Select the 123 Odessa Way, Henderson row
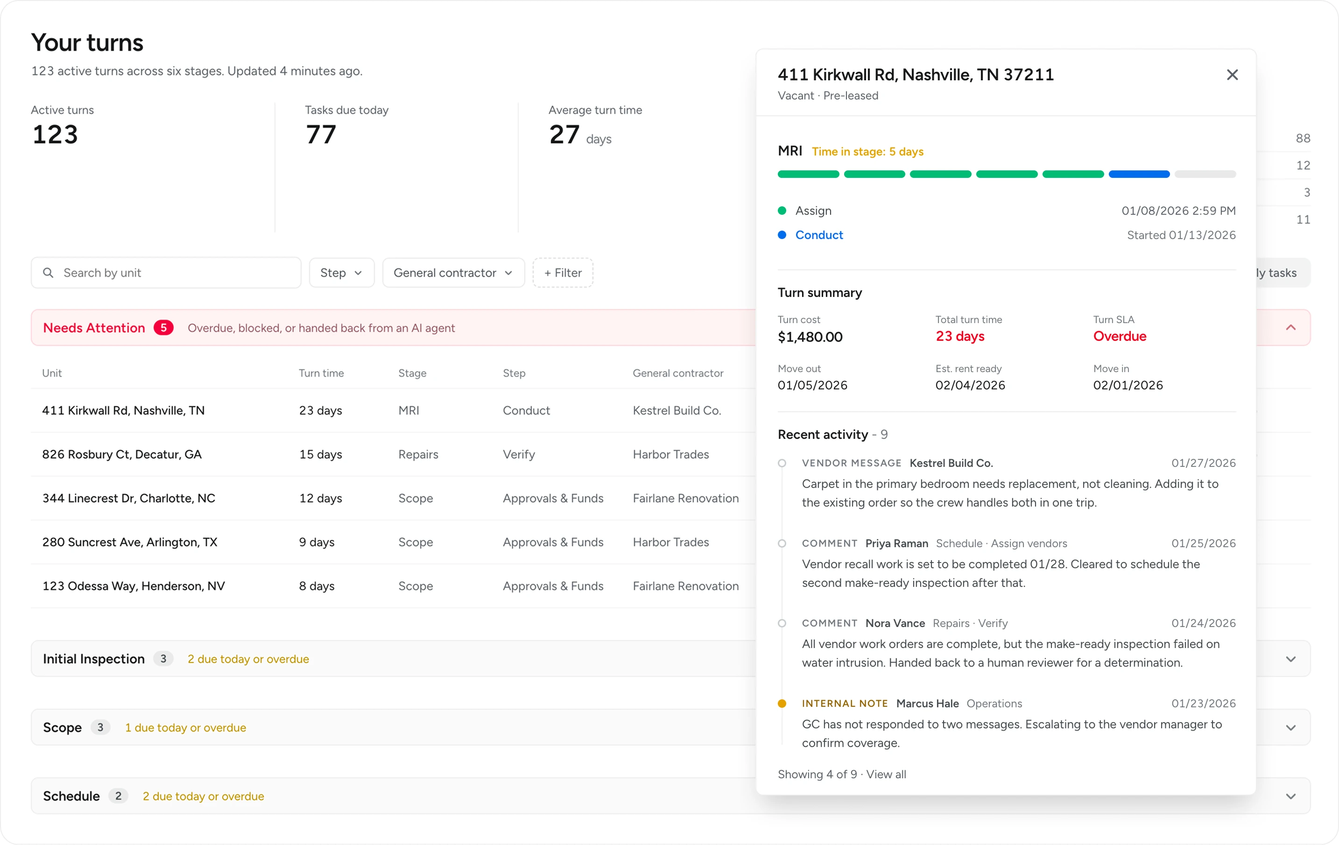 (393, 586)
